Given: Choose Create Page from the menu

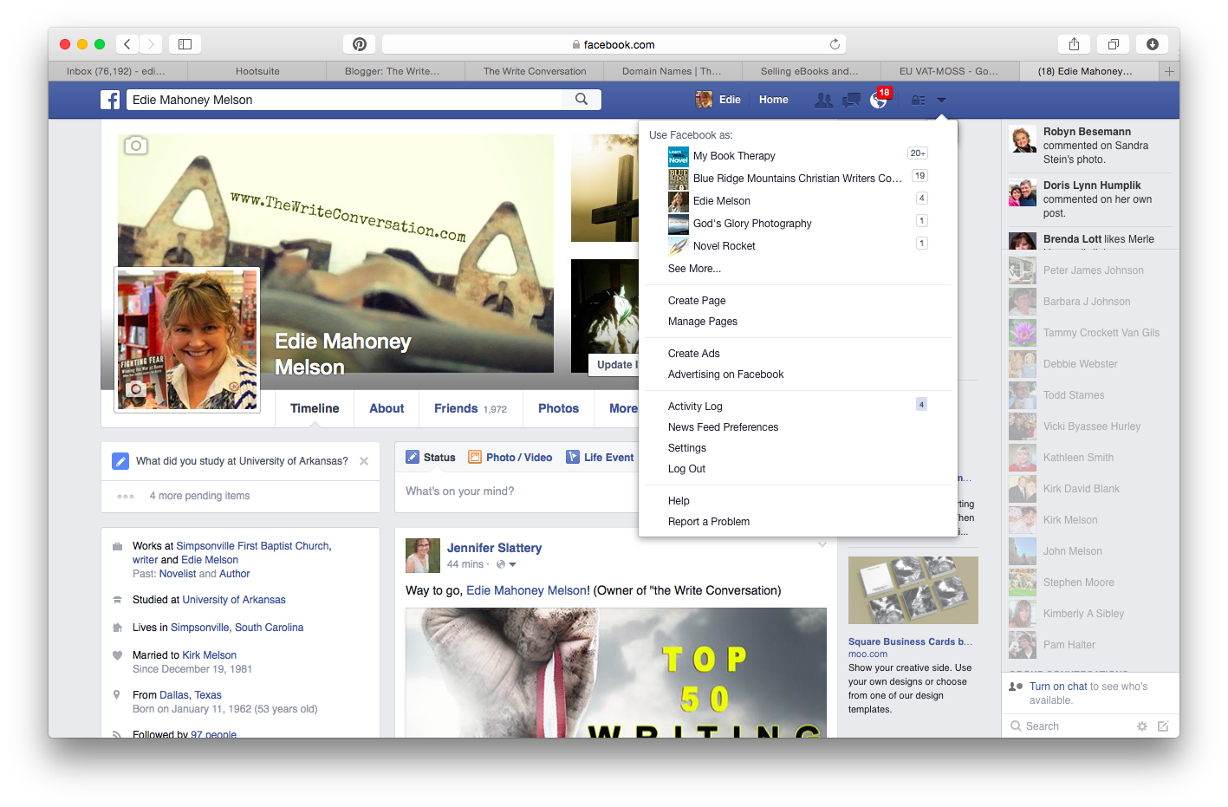Looking at the screenshot, I should point(697,301).
